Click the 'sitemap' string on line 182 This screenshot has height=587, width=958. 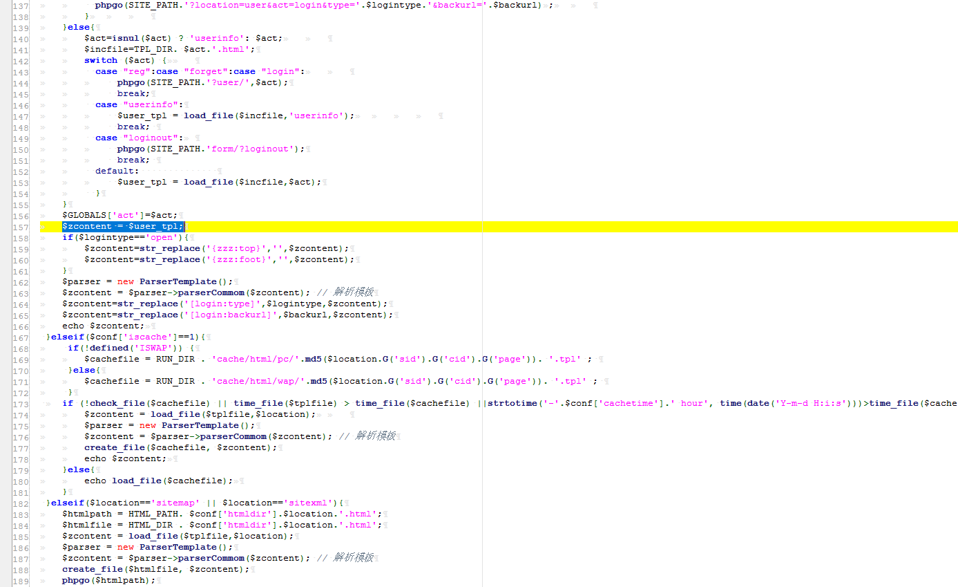coord(173,503)
